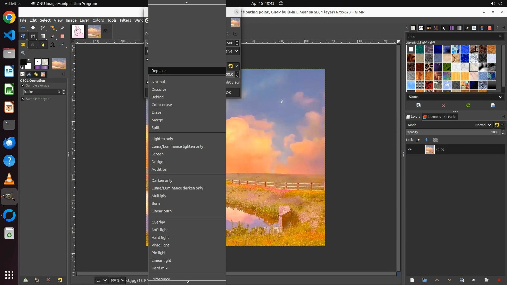Image resolution: width=507 pixels, height=285 pixels.
Task: Refresh patterns with green arrow icon
Action: pos(468,105)
